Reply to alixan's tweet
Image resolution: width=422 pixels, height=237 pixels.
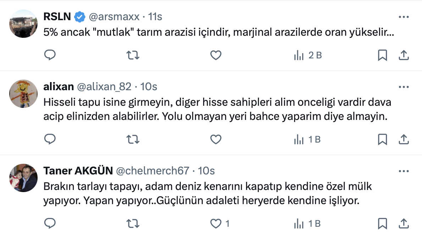50,140
